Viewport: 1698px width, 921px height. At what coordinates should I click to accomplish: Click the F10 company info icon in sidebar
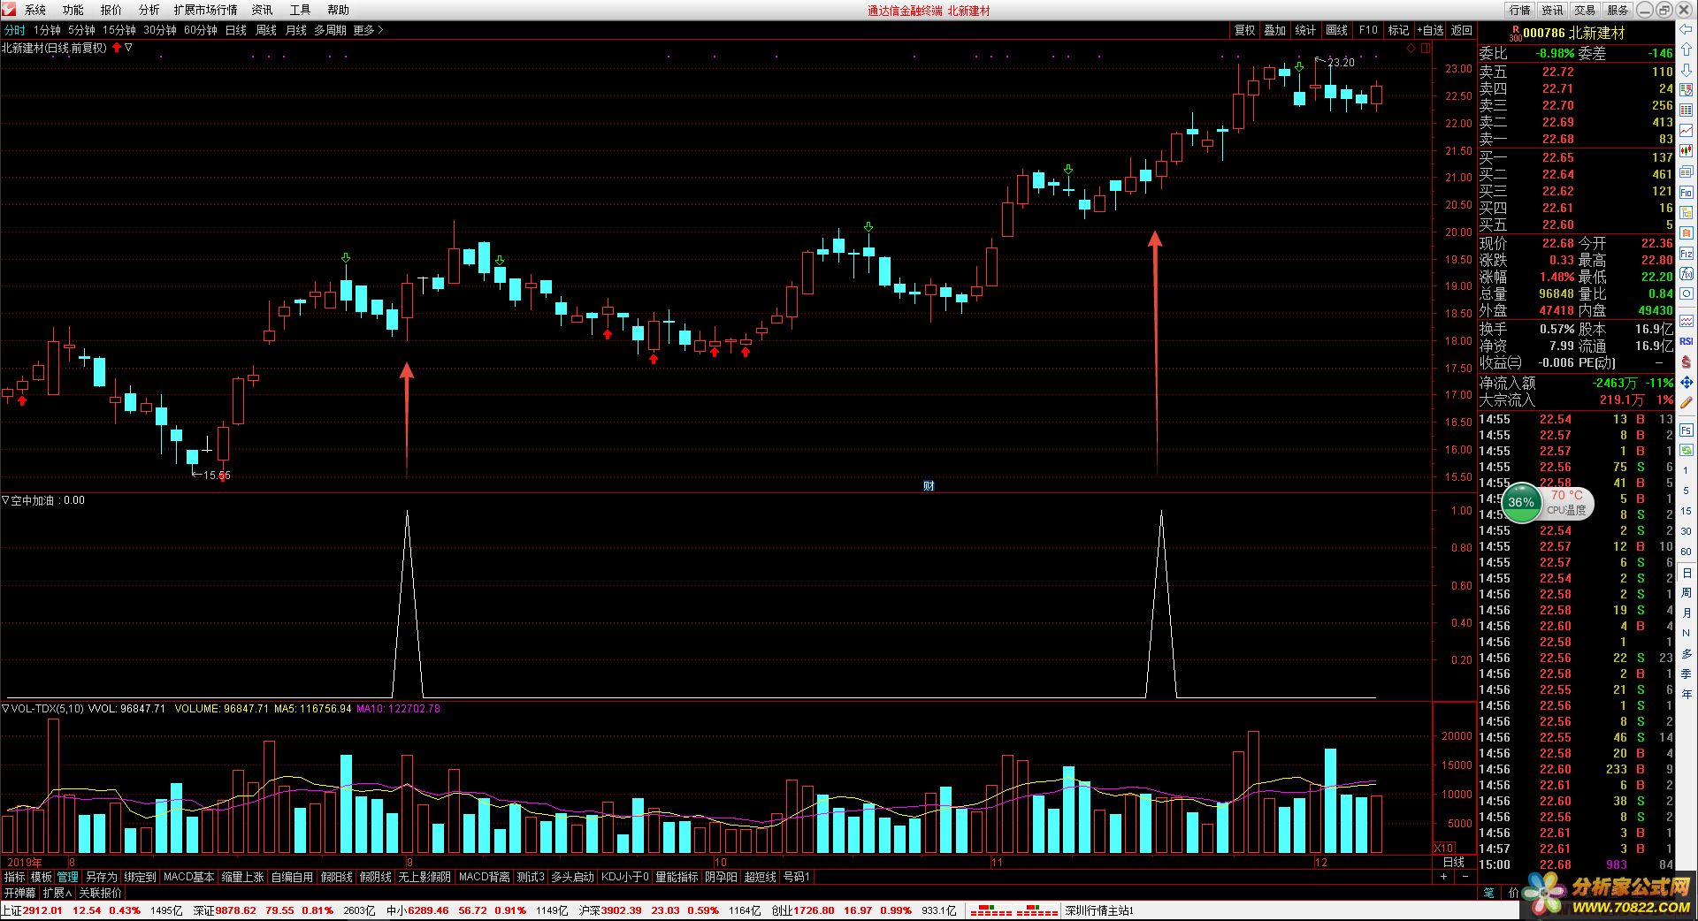1687,192
